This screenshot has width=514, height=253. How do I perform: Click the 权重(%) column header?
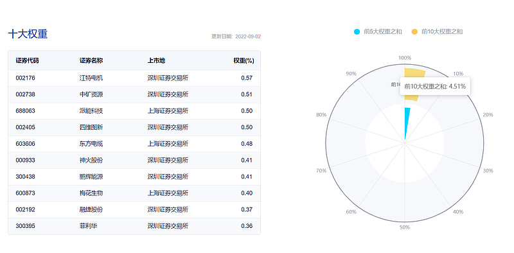(x=244, y=60)
